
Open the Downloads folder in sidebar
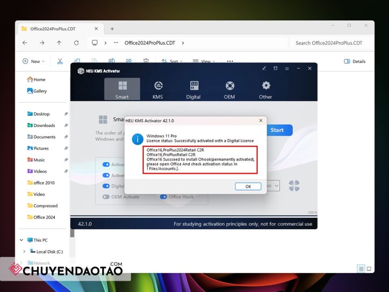[41, 125]
